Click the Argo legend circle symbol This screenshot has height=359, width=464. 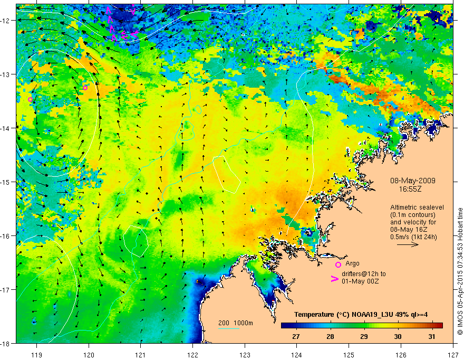tap(338, 264)
